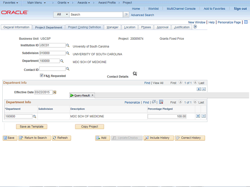250x187 pixels.
Task: Expand the Awards breadcrumb dropdown
Action: pos(84,3)
